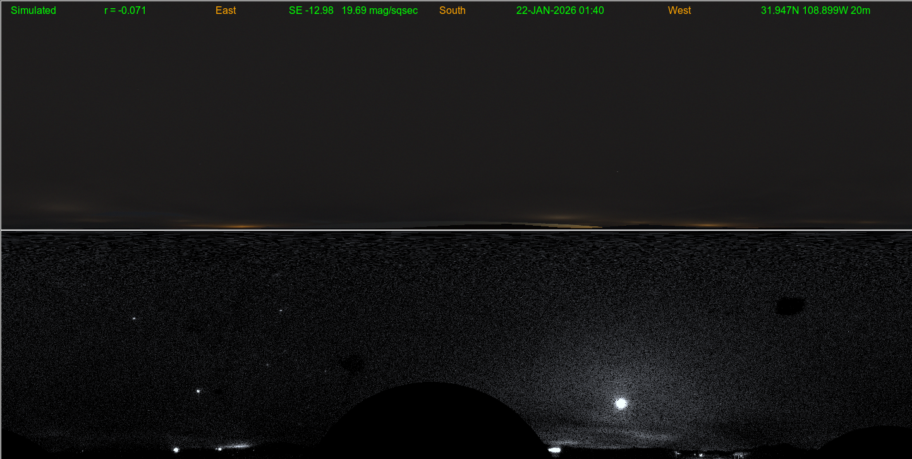Select the dark oval blob in upper-right lower panel

[x=790, y=306]
